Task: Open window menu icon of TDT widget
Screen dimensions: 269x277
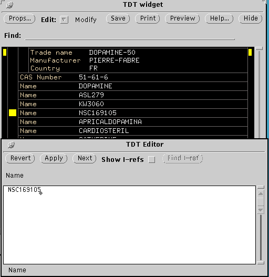Action: 9,5
